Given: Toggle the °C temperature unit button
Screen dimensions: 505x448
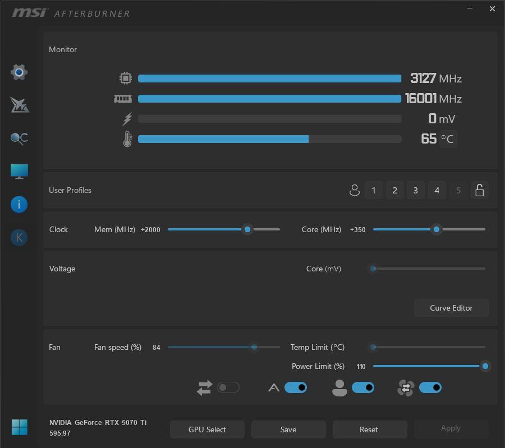Looking at the screenshot, I should tap(448, 138).
